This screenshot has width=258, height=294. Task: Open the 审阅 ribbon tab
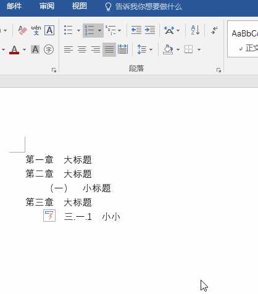(x=47, y=6)
